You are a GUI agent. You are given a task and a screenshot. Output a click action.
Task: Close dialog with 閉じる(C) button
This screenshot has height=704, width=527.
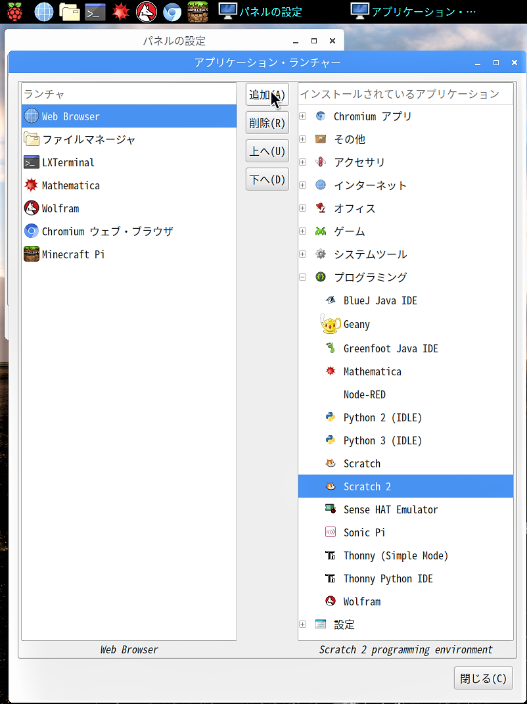pyautogui.click(x=483, y=678)
